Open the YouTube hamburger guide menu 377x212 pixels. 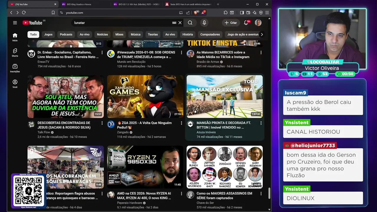point(15,23)
